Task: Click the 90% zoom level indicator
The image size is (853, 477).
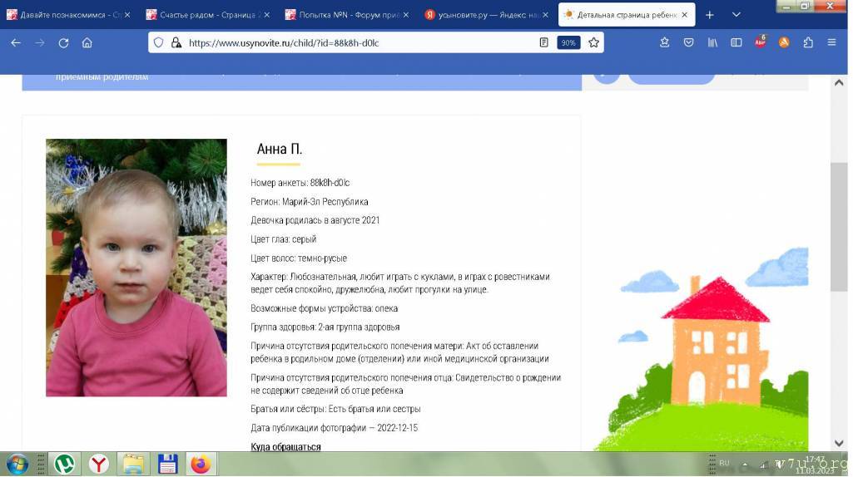Action: (568, 42)
